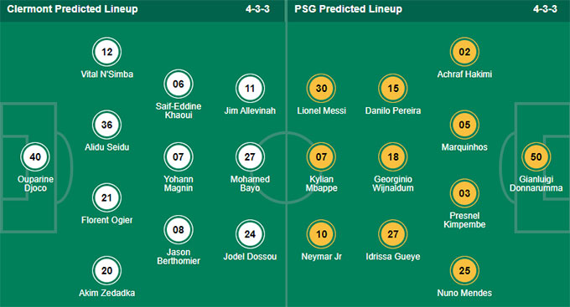This screenshot has width=570, height=307.
Task: Select Jason Berthomier's 08 badge
Action: point(178,230)
